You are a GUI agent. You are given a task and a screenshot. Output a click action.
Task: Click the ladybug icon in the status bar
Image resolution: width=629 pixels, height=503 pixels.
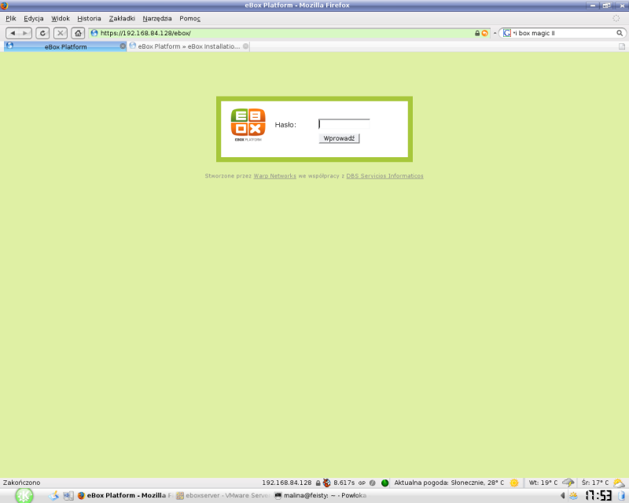326,483
